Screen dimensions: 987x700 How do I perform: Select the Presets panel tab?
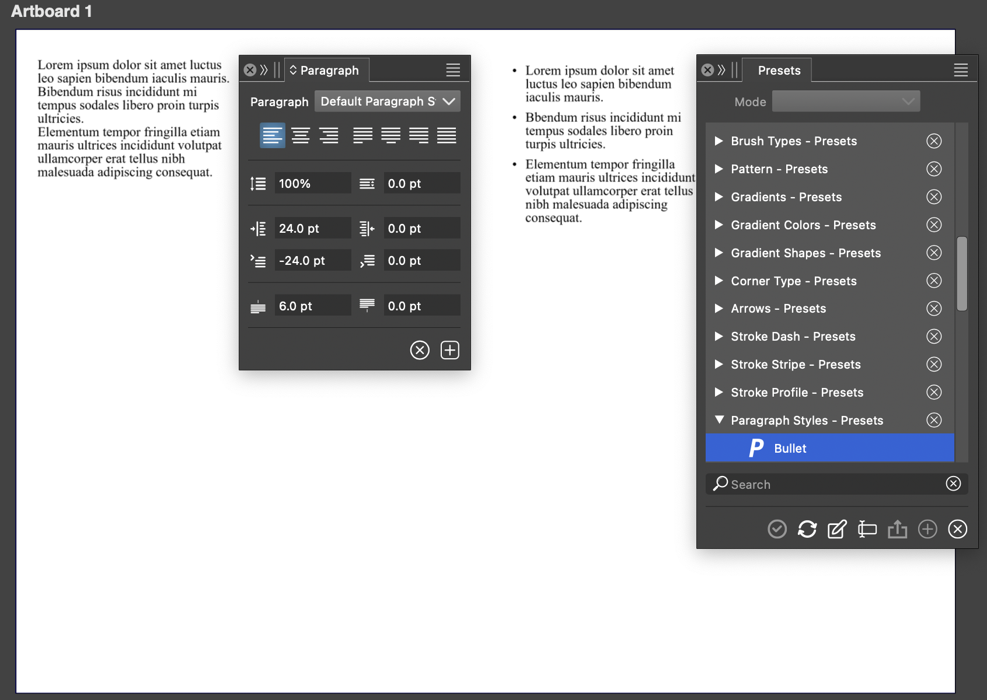click(x=779, y=71)
